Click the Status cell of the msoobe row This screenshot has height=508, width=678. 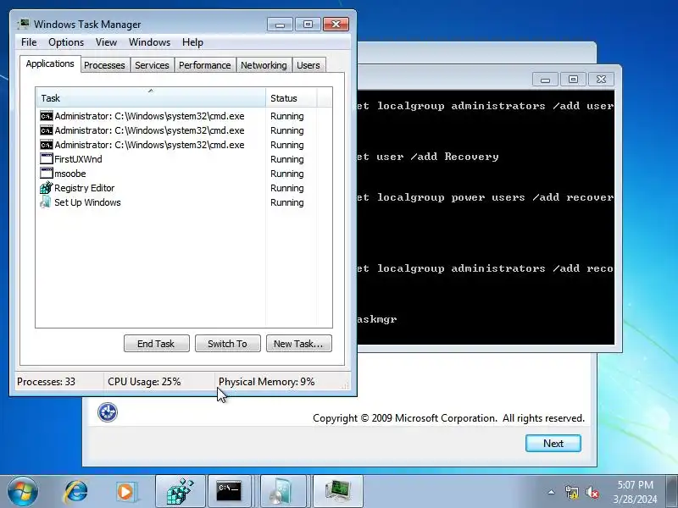pyautogui.click(x=287, y=174)
